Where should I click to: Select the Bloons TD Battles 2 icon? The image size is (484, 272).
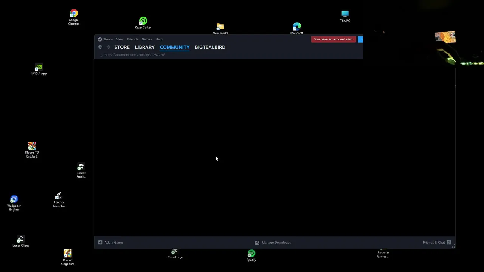pos(32,150)
